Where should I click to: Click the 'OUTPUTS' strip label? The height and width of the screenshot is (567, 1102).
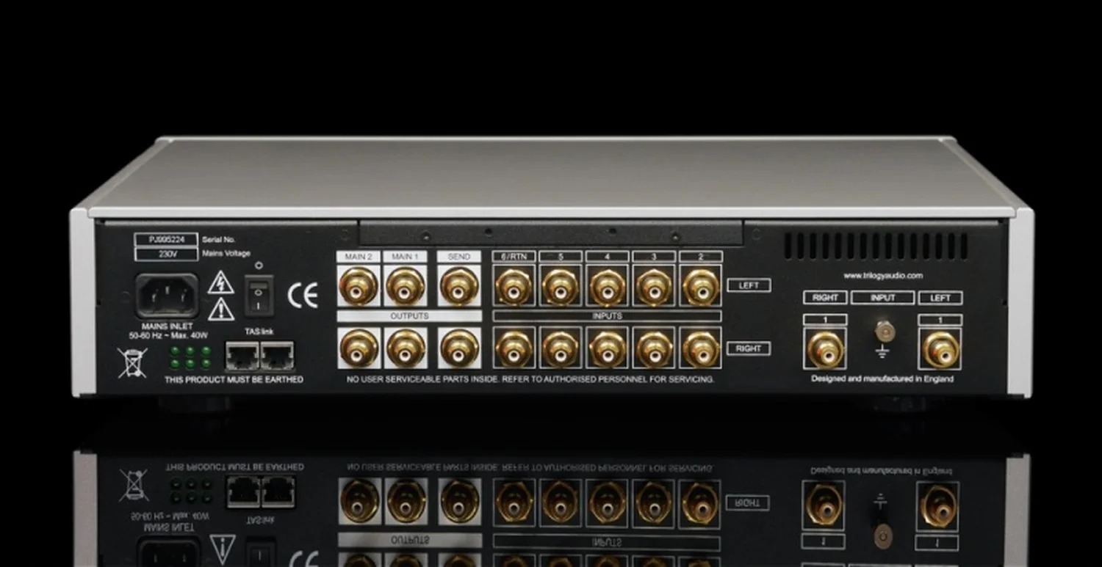(x=409, y=316)
